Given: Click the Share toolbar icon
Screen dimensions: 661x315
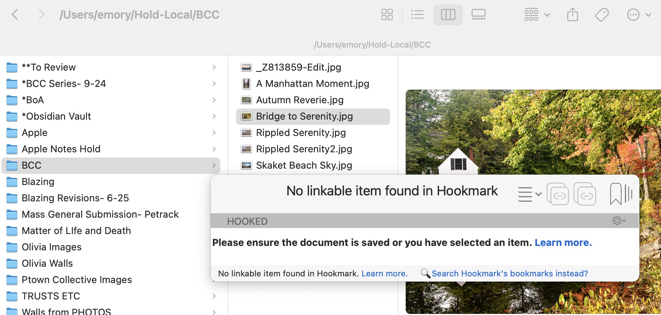Looking at the screenshot, I should tap(572, 15).
